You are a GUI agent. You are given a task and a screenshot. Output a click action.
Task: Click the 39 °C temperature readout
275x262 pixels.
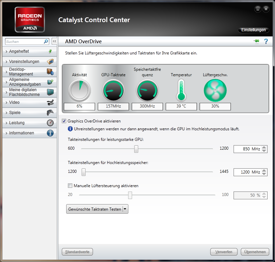[181, 106]
